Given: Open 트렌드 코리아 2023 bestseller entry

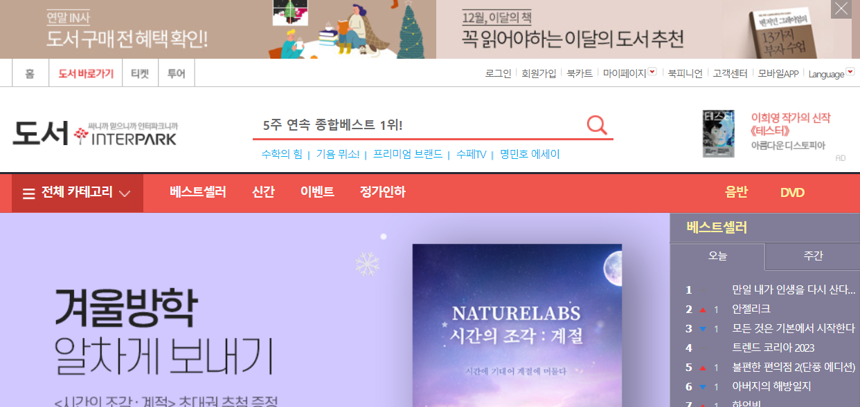Looking at the screenshot, I should [773, 348].
